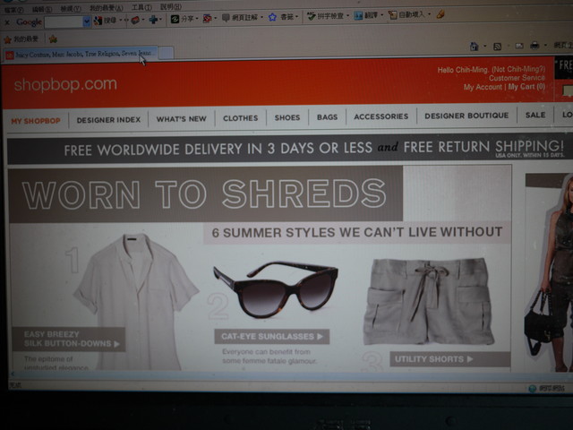Click the blue star 書籤 bookmark icon
573x430 pixels.
[272, 17]
